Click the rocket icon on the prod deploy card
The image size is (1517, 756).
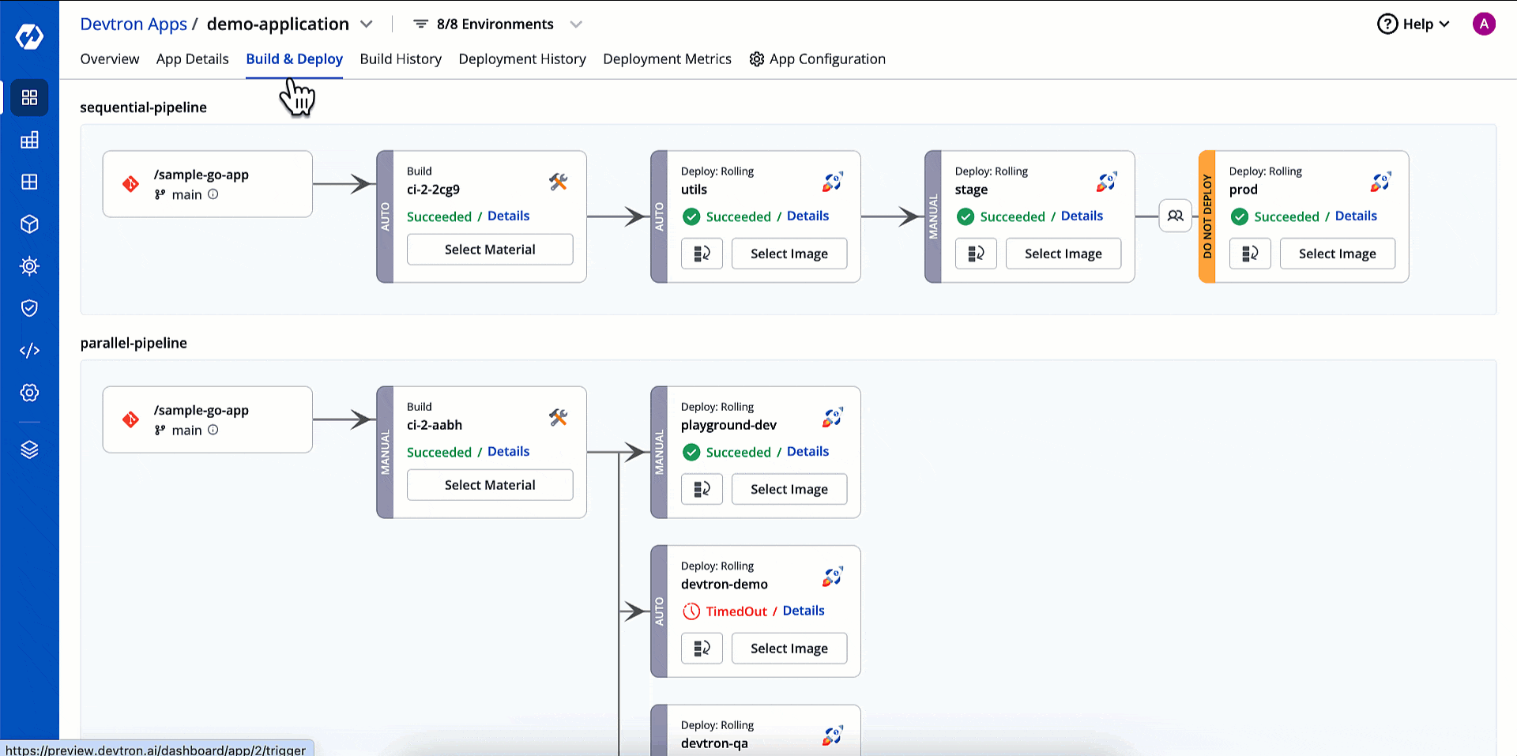[x=1380, y=182]
